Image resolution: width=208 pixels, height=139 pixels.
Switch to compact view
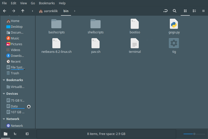(x=203, y=11)
